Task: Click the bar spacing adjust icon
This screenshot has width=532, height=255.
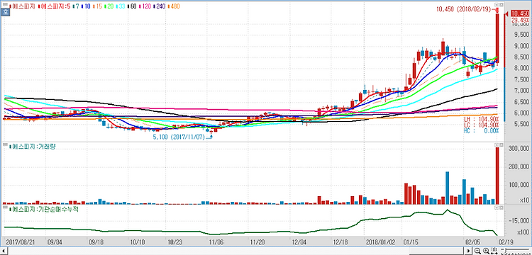Action: [x=494, y=251]
